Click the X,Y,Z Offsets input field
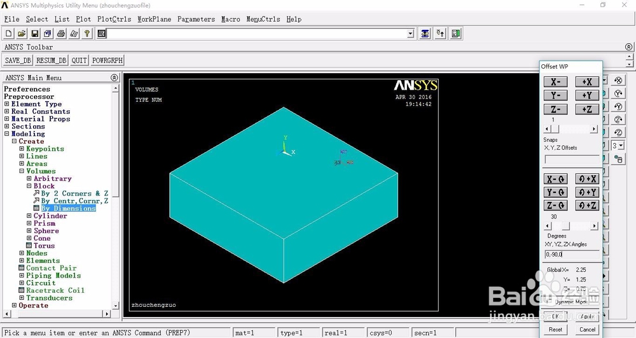Viewport: 636px width, 338px height. (x=572, y=160)
